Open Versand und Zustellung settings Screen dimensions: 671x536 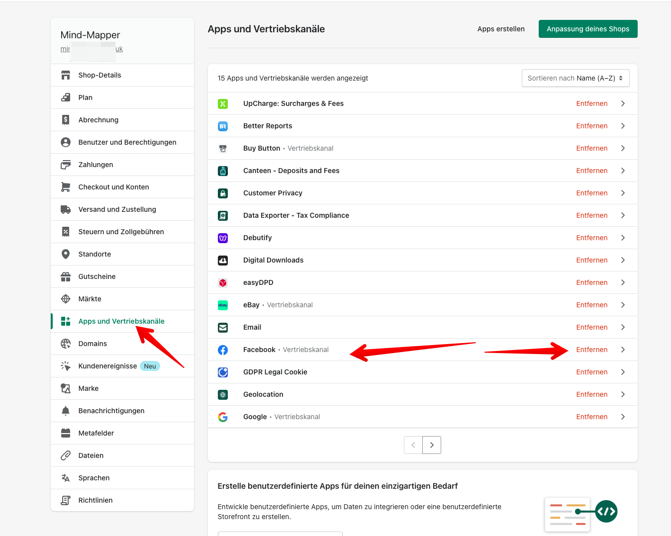(x=117, y=209)
